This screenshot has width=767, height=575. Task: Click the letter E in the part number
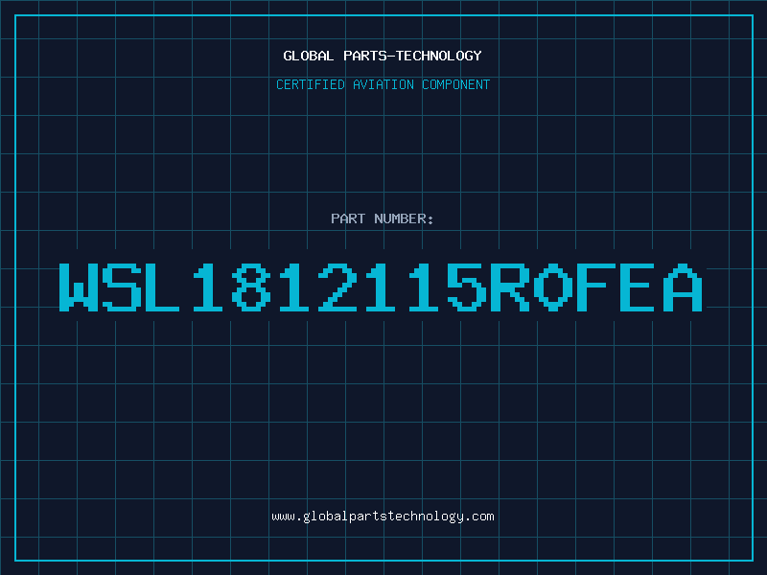click(x=638, y=287)
